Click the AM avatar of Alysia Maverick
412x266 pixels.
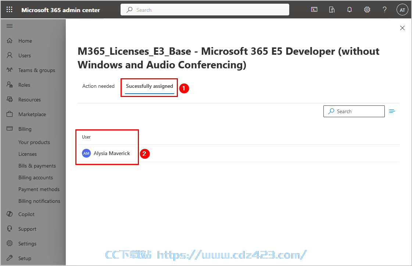pos(86,153)
